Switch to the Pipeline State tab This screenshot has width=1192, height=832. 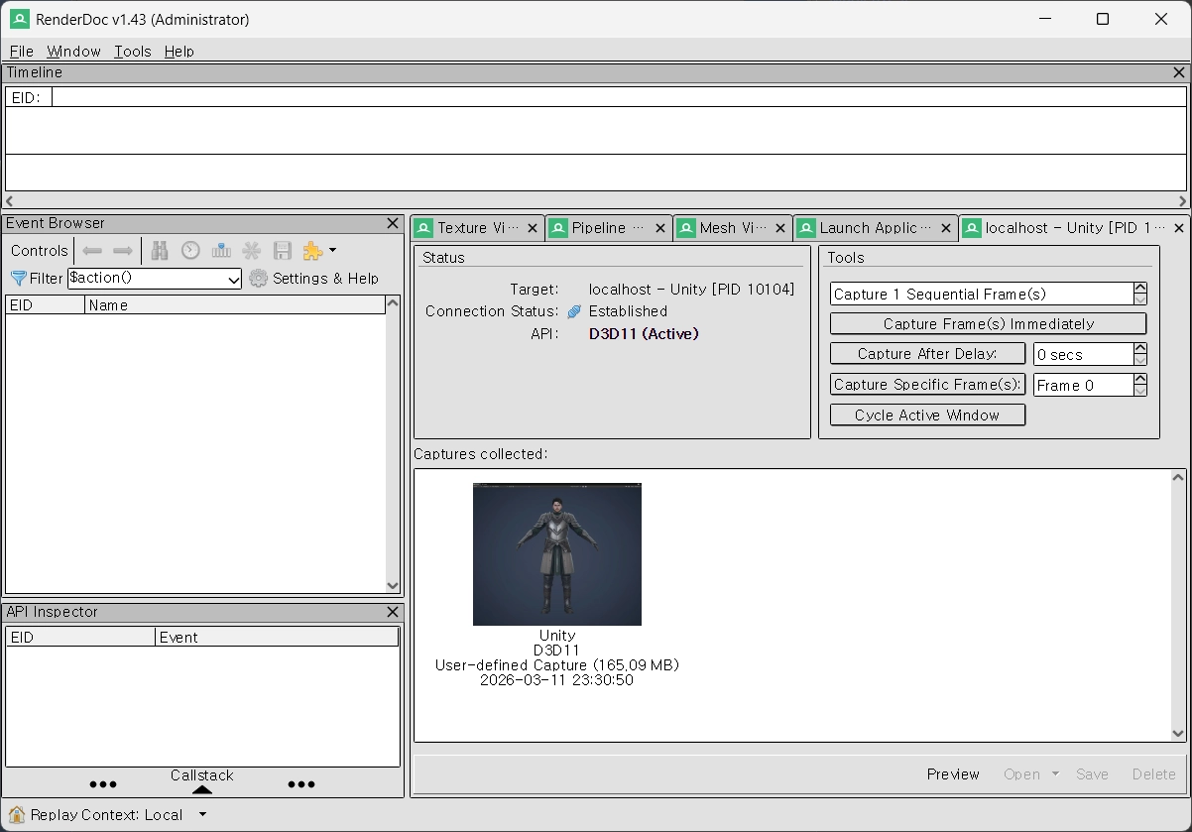click(x=609, y=228)
